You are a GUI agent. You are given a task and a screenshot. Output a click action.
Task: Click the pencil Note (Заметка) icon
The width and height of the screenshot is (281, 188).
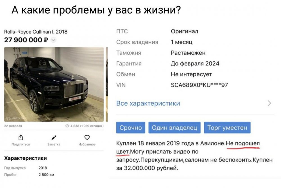(x=54, y=137)
